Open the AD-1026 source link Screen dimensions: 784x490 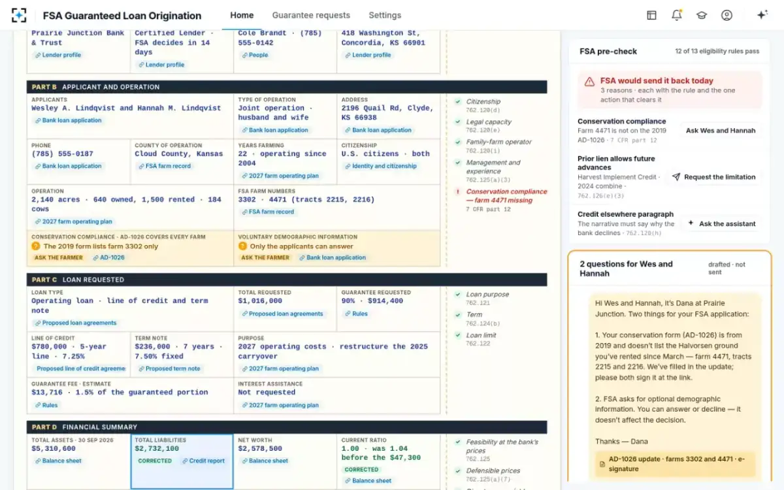pyautogui.click(x=108, y=257)
